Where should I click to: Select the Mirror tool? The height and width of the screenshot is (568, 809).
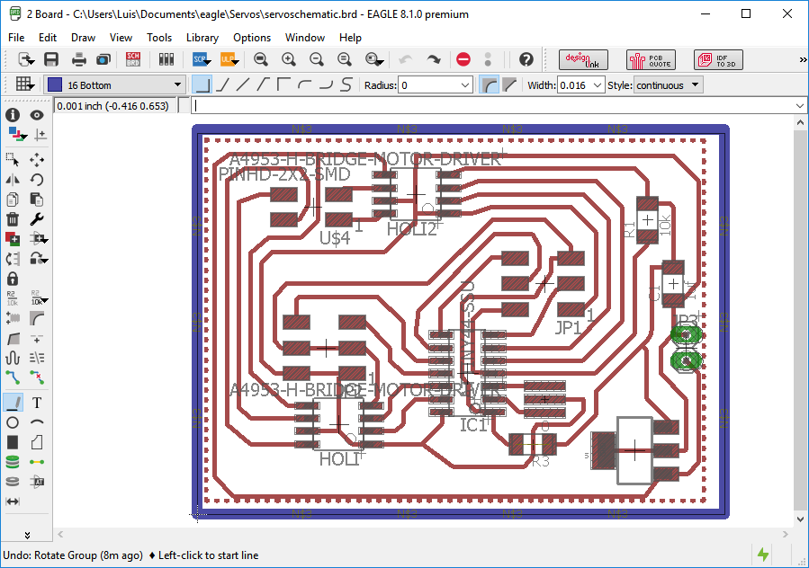click(13, 180)
